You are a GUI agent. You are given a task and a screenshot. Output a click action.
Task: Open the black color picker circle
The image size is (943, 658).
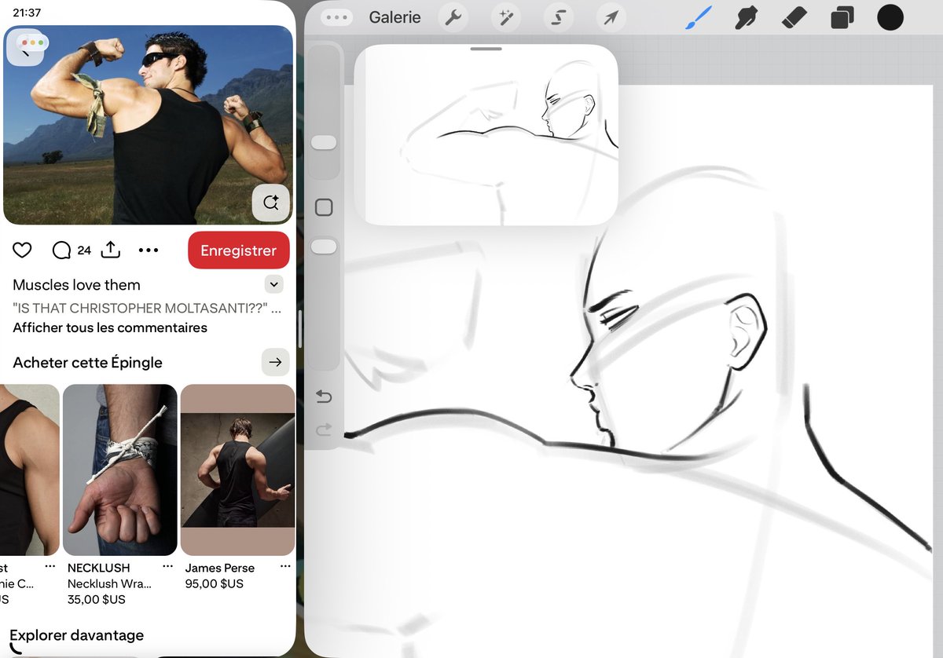coord(890,17)
